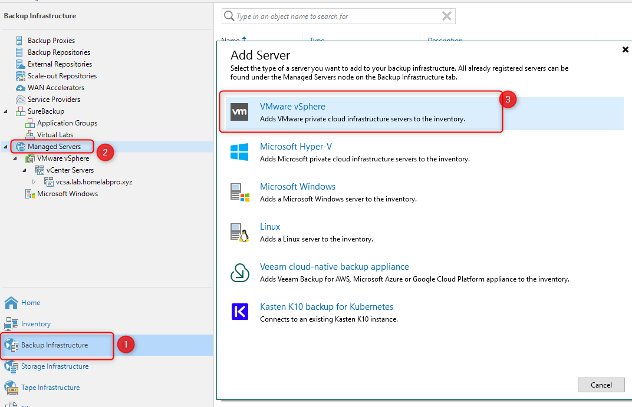Collapse the vCenter Servers node
Viewport: 632px width, 407px height.
25,170
